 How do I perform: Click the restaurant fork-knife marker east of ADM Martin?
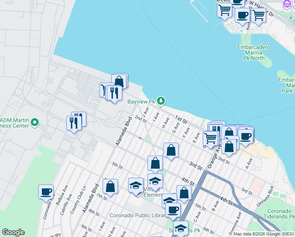coord(74,124)
